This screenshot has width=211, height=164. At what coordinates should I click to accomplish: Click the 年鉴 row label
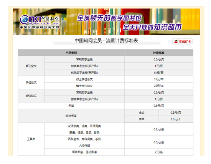(71, 106)
